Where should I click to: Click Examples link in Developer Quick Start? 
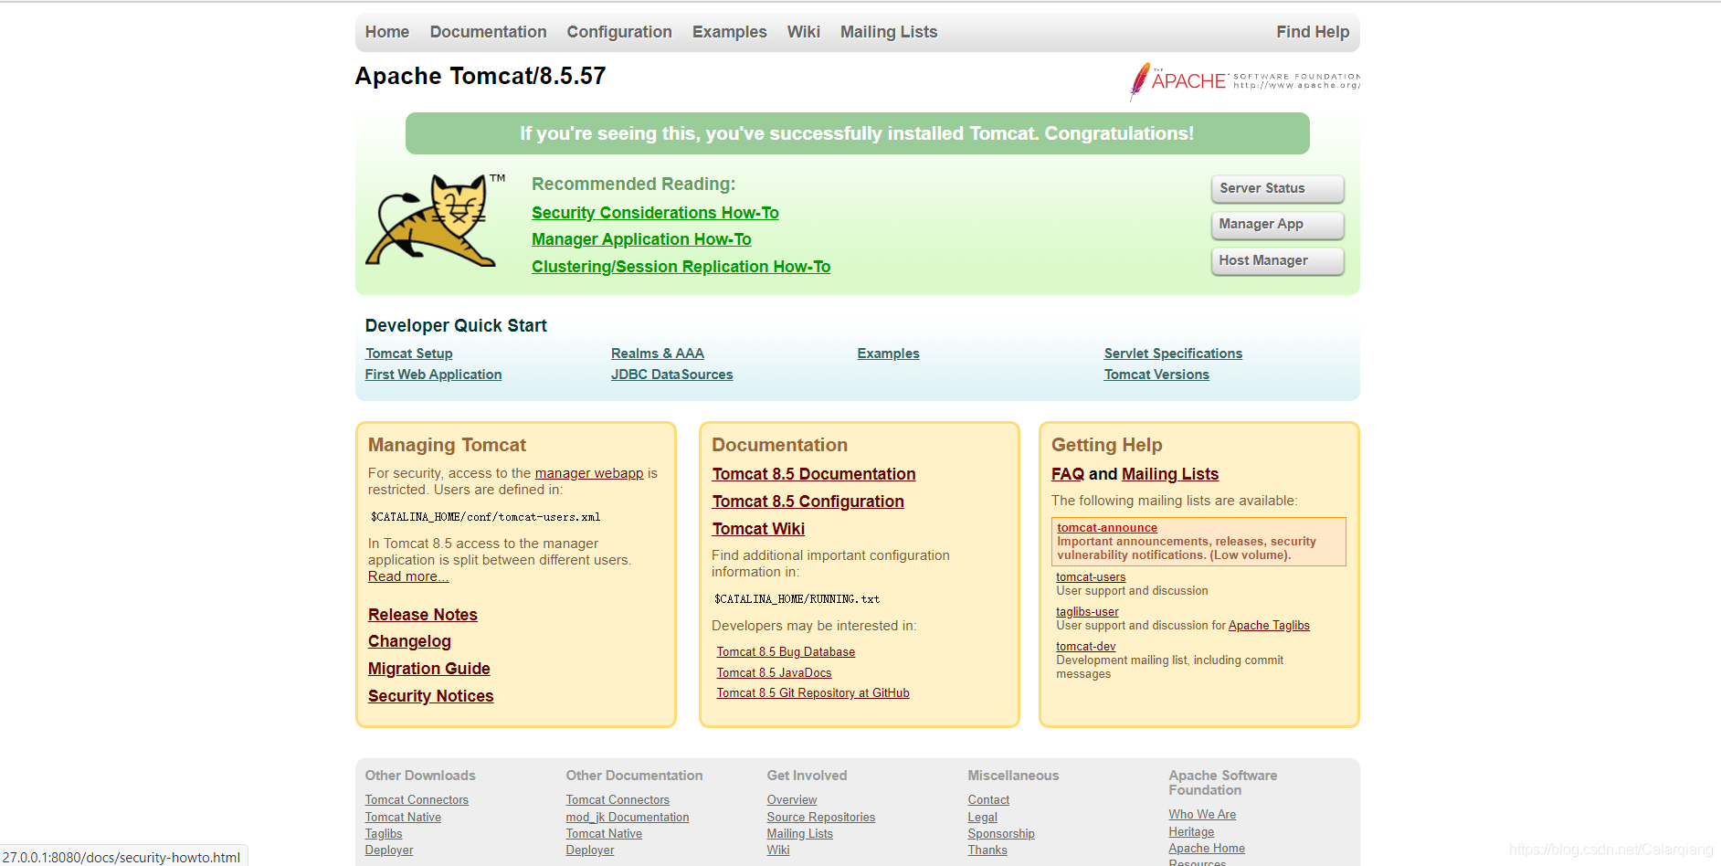coord(888,354)
